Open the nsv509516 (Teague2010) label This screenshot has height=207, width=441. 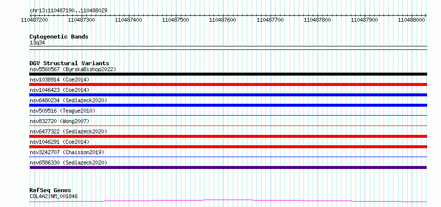tap(62, 111)
